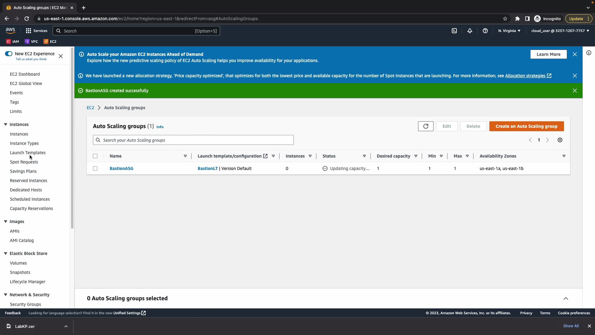Expand the selected groups details panel chevron
595x335 pixels.
(x=566, y=298)
